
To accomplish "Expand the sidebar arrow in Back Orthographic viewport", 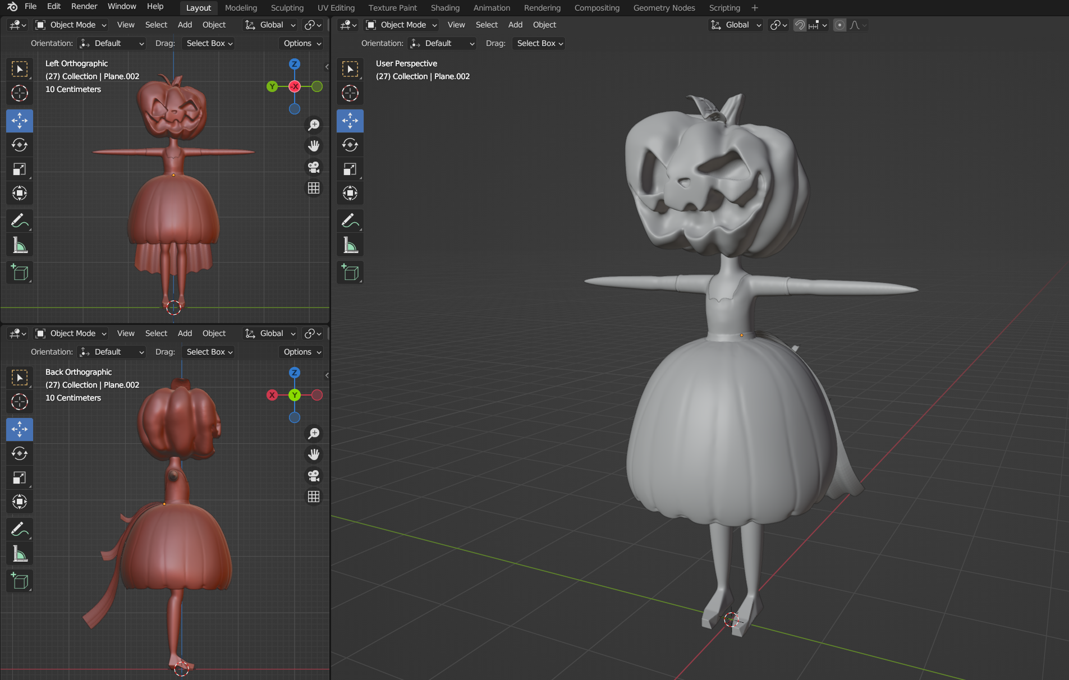I will [327, 375].
